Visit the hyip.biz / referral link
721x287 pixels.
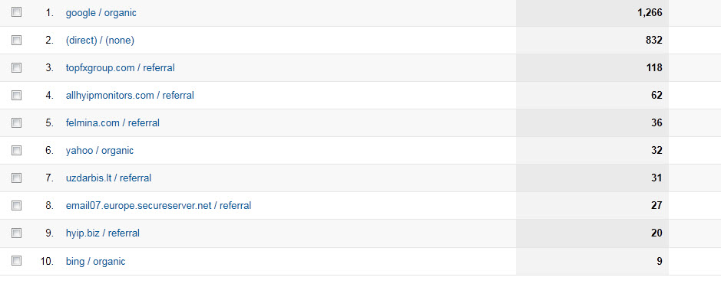(103, 233)
